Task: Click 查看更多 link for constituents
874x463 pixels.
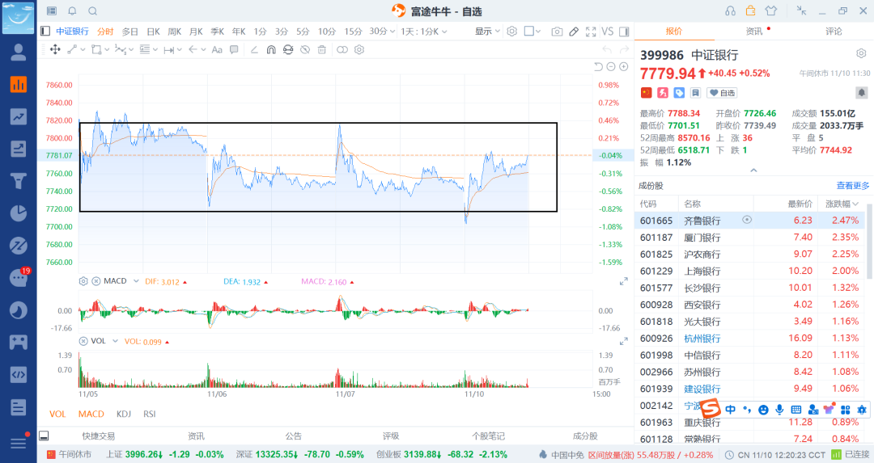Action: click(x=853, y=185)
